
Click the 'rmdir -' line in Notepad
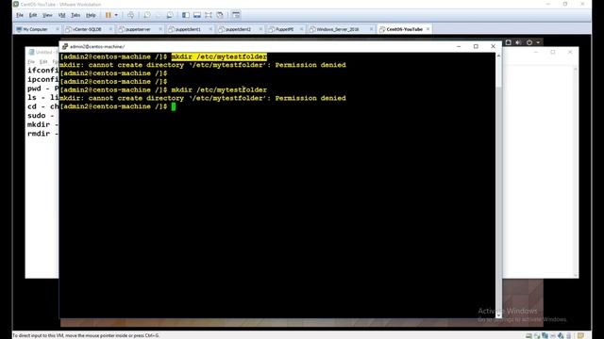click(x=42, y=134)
